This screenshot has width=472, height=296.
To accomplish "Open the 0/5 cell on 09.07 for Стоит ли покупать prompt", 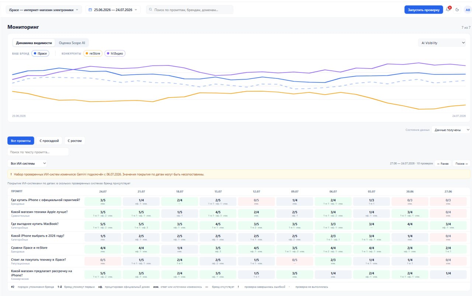I will coord(295,261).
